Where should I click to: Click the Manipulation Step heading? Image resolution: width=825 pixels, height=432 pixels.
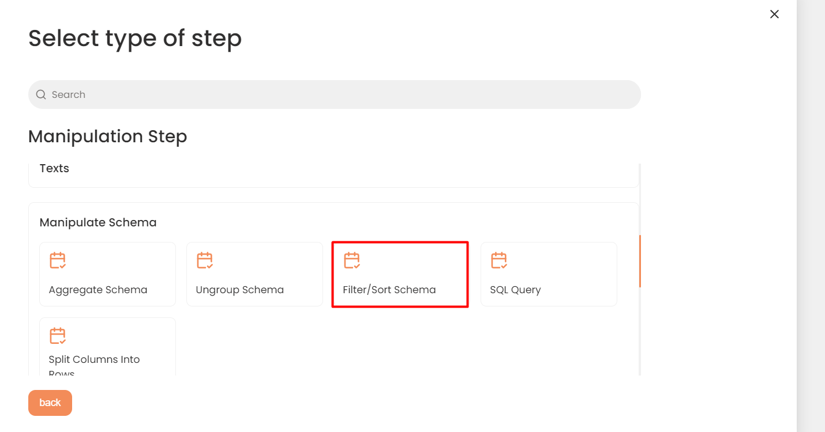(x=108, y=137)
